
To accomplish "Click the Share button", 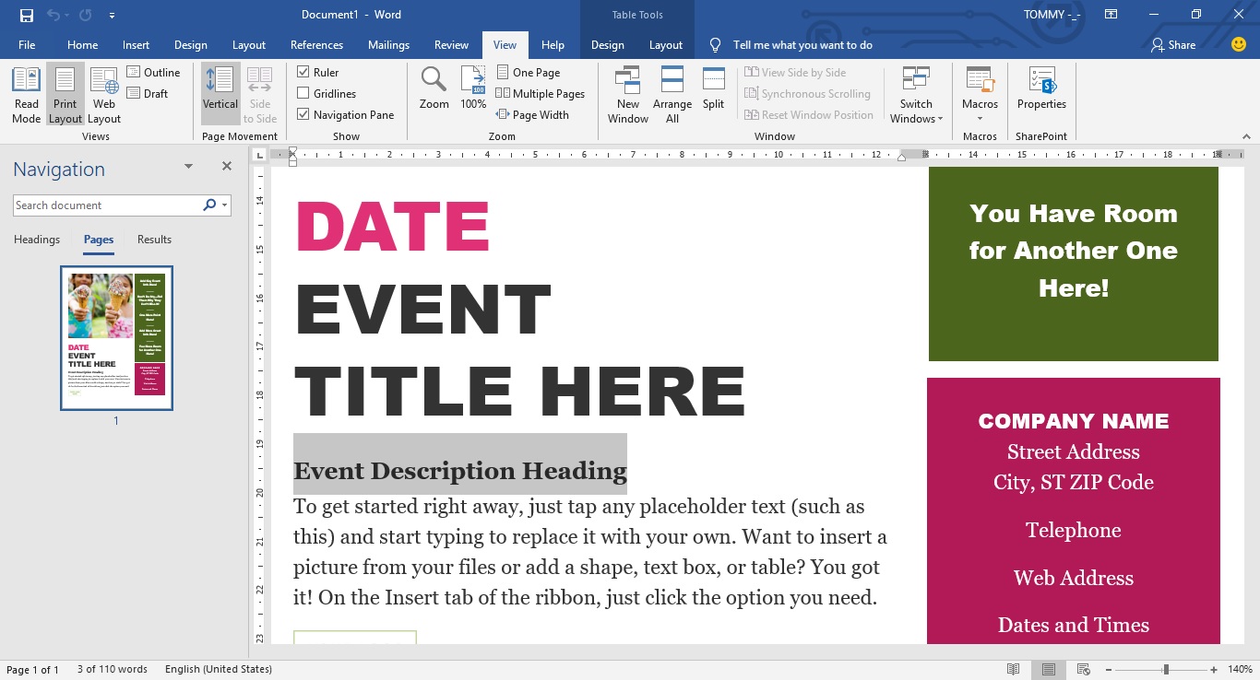I will coord(1172,44).
